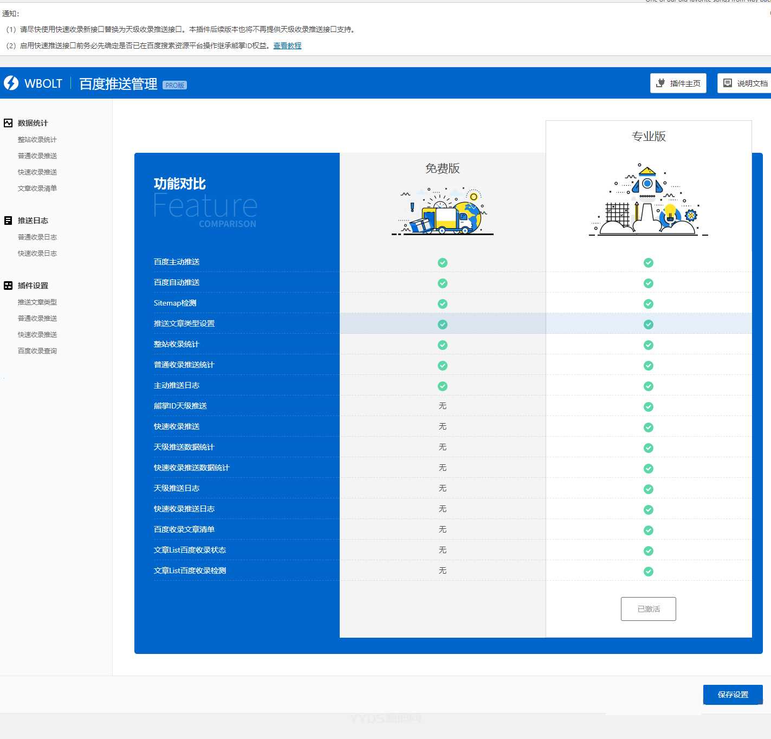Click the 数据统计 chart icon in sidebar
The image size is (771, 739).
(x=8, y=123)
